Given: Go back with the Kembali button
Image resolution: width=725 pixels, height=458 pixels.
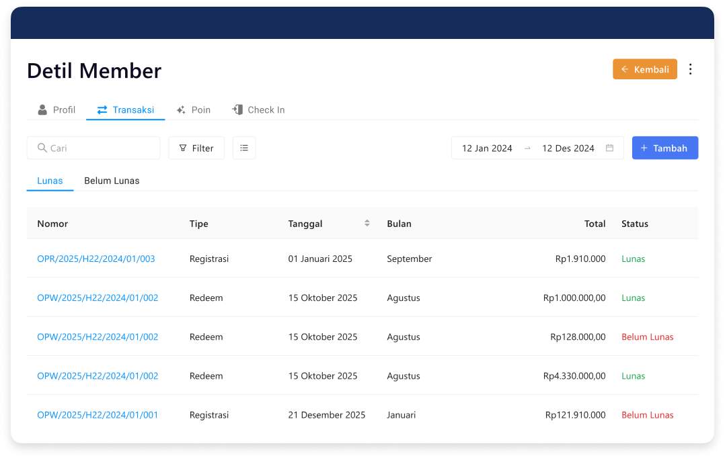Looking at the screenshot, I should tap(644, 69).
